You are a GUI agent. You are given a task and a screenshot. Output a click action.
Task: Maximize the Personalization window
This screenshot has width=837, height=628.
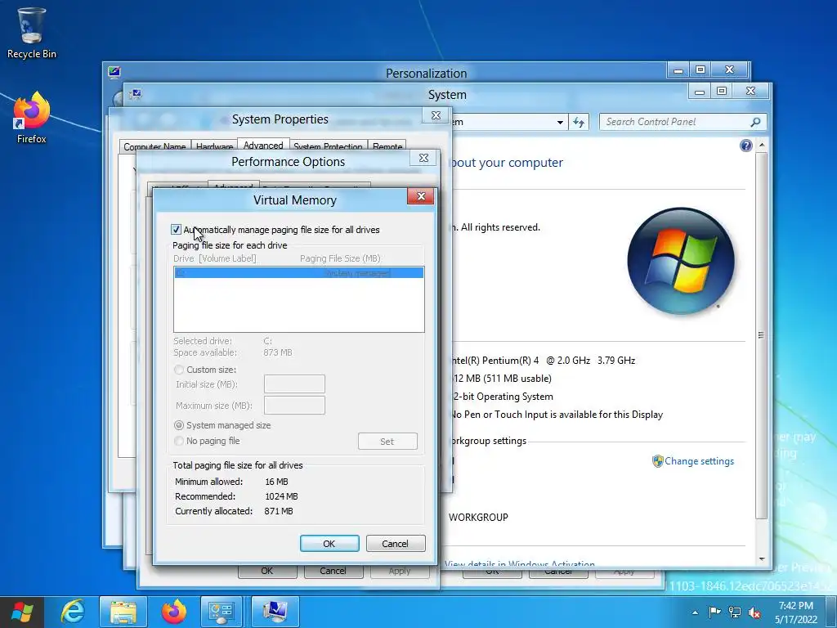700,70
